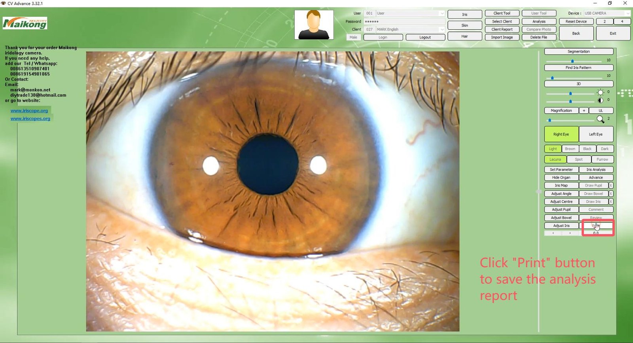Adjust the brightness slider
This screenshot has width=633, height=343.
[570, 93]
